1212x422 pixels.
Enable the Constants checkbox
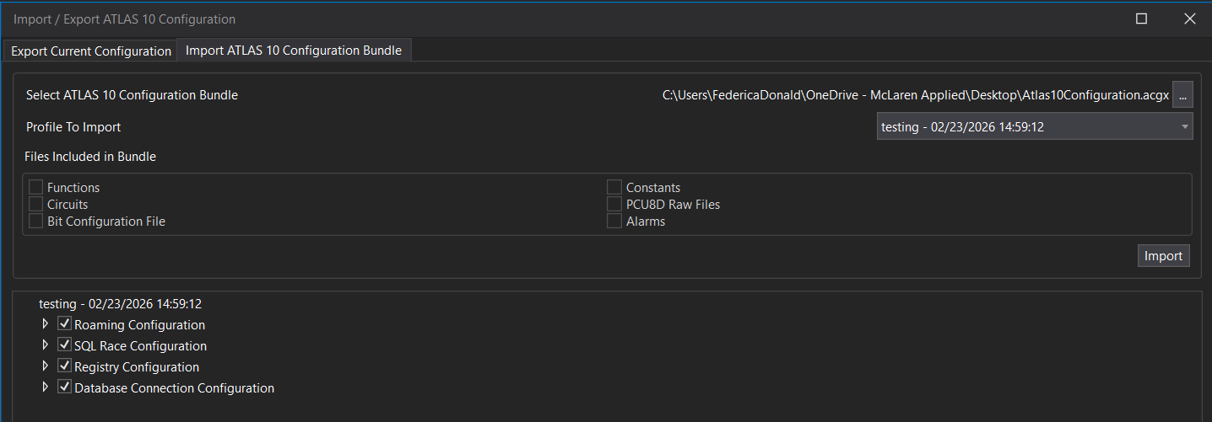tap(614, 187)
